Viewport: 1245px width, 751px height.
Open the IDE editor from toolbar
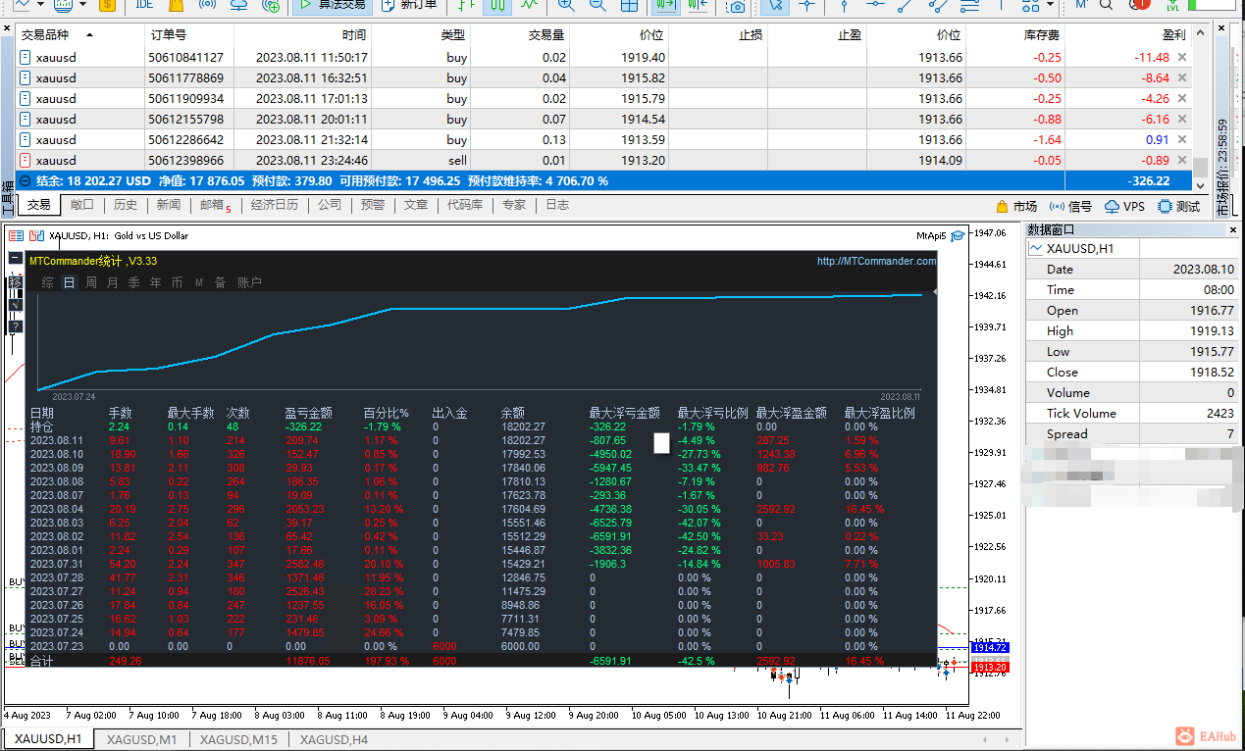pyautogui.click(x=144, y=5)
